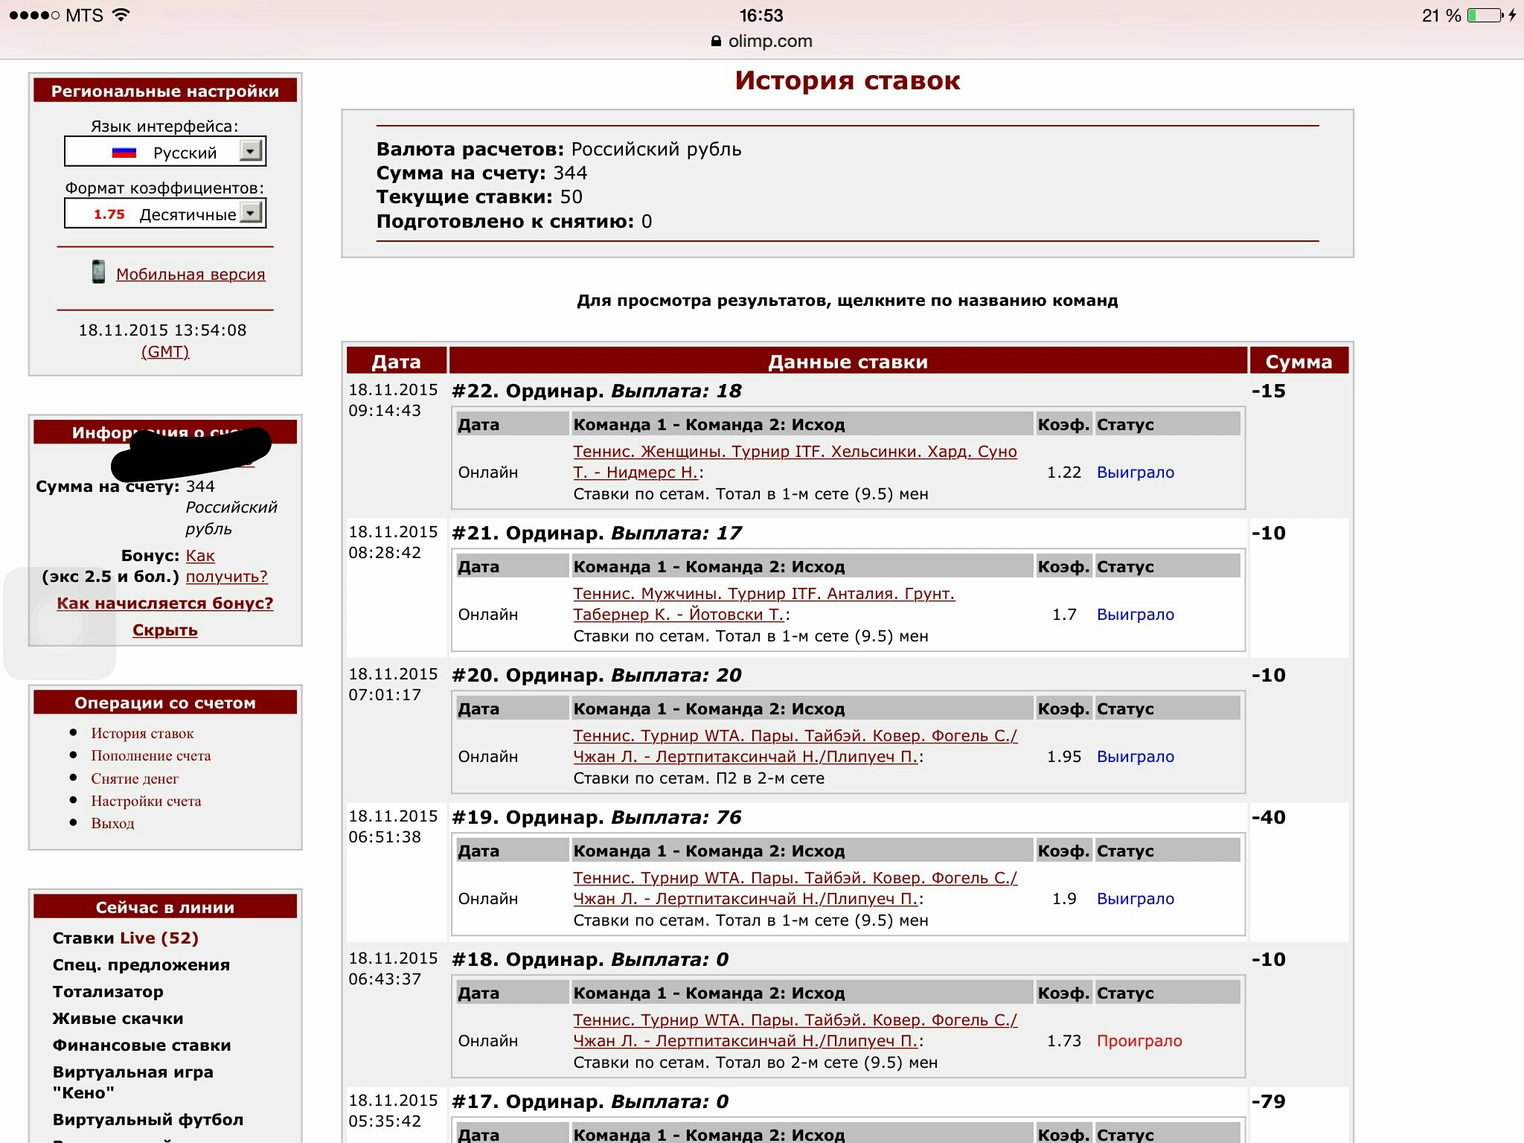1524x1143 pixels.
Task: Open Живые скачки section
Action: tap(118, 1018)
